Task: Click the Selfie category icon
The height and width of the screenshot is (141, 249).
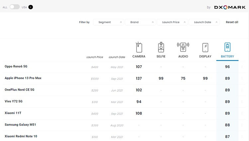Action: pos(161,48)
